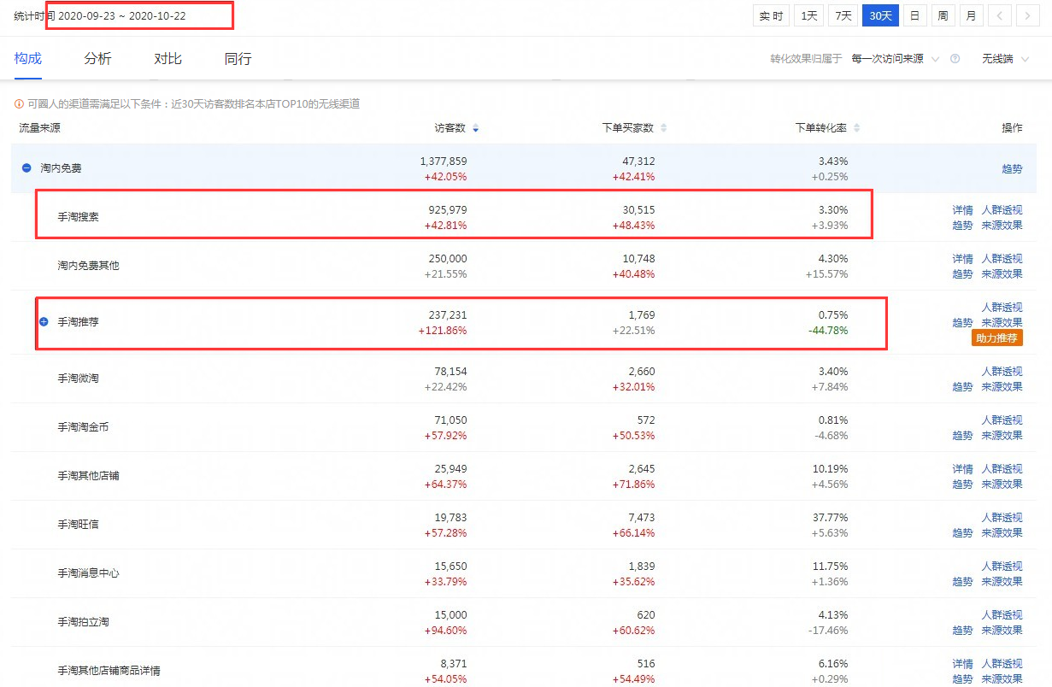The image size is (1052, 687).
Task: Collapse the 淘内免费 traffic group
Action: (26, 168)
